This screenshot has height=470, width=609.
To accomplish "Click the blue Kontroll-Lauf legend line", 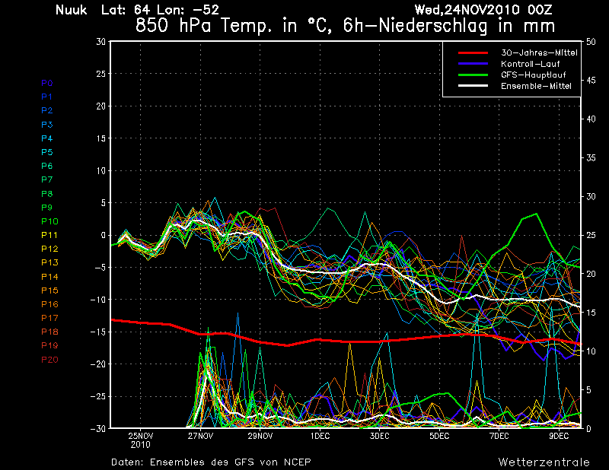I will pyautogui.click(x=473, y=64).
